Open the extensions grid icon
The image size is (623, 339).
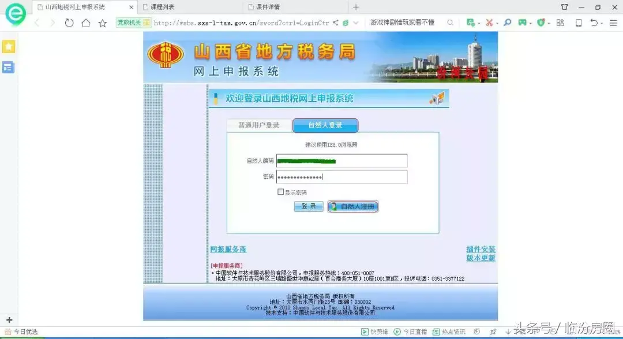(560, 23)
